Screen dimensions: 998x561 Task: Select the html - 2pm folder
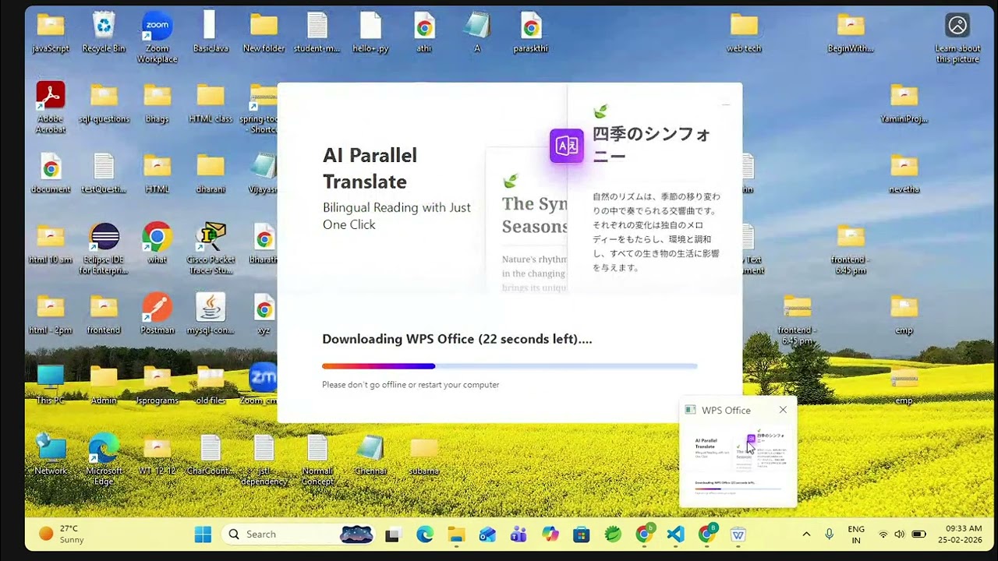[x=51, y=313]
